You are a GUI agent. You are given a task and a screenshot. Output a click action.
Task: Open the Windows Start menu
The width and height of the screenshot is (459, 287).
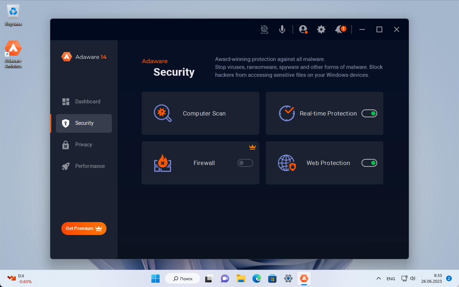(155, 278)
